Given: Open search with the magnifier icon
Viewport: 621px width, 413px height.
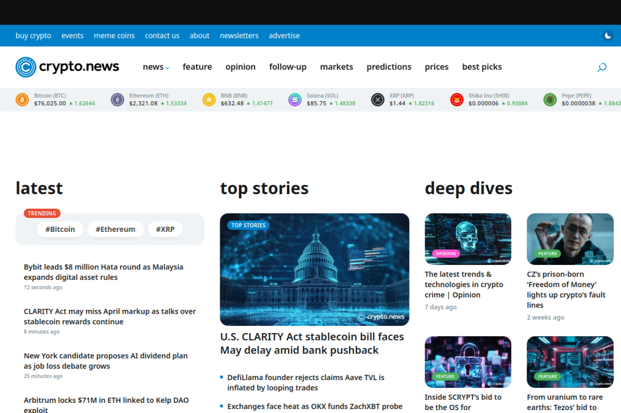Looking at the screenshot, I should tap(602, 67).
